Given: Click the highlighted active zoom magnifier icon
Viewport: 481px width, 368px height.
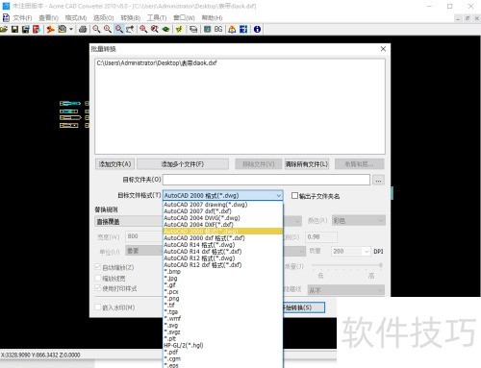Looking at the screenshot, I should click(119, 30).
